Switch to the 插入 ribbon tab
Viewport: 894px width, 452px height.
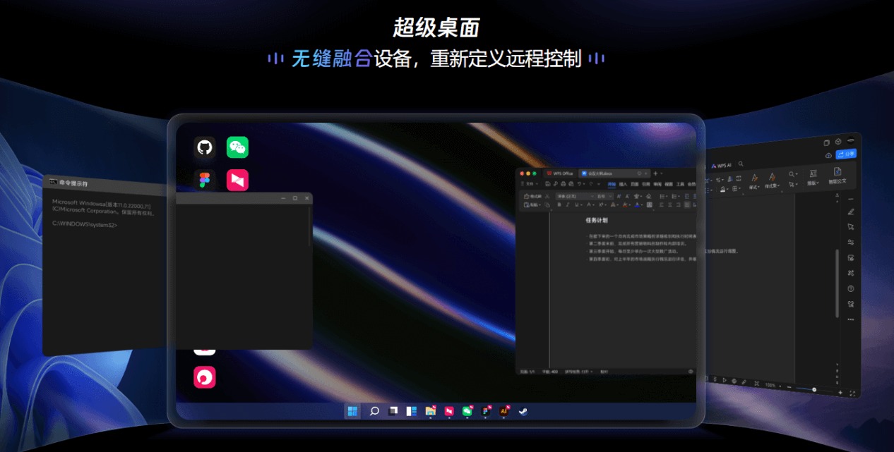623,184
